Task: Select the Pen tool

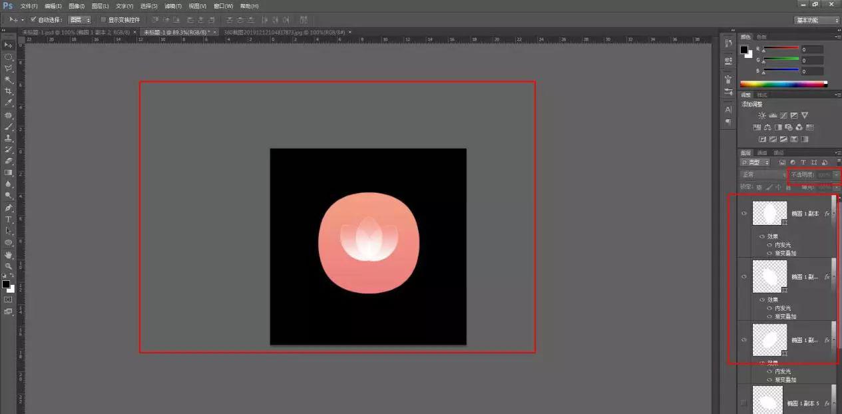Action: pyautogui.click(x=9, y=208)
